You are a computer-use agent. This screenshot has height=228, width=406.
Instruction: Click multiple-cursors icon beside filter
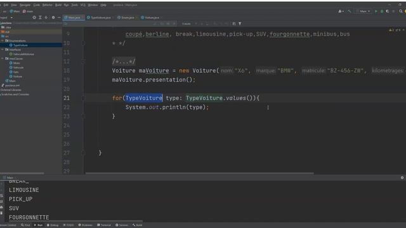pyautogui.click(x=234, y=24)
